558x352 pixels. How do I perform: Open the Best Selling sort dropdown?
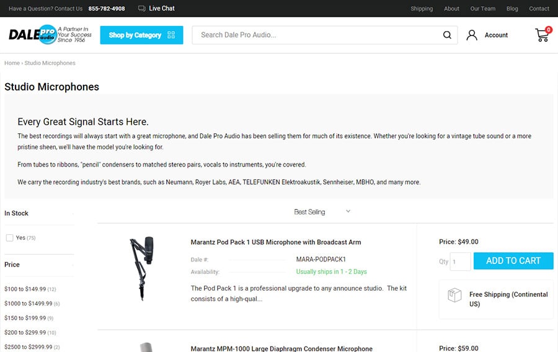[322, 211]
